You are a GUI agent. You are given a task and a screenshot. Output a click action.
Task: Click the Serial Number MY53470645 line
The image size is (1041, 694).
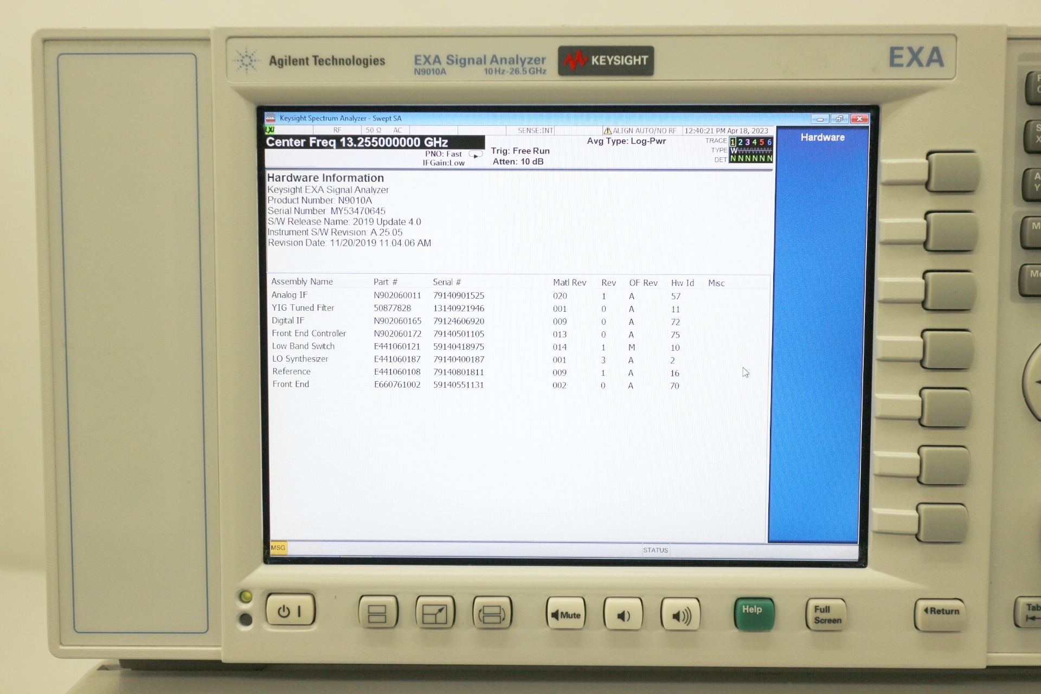coord(326,211)
